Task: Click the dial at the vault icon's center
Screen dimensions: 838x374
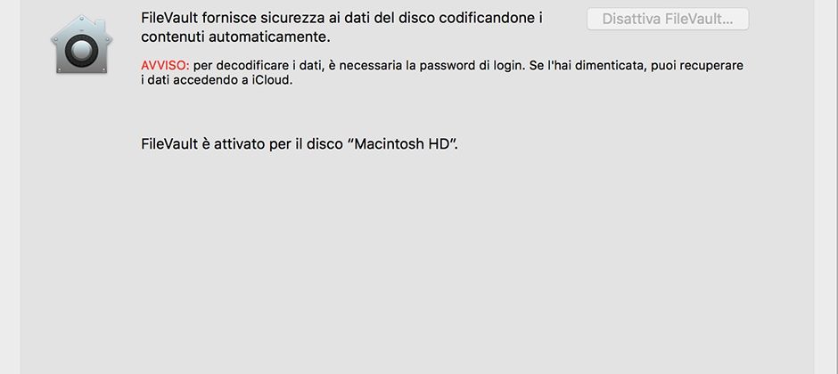Action: coord(81,53)
